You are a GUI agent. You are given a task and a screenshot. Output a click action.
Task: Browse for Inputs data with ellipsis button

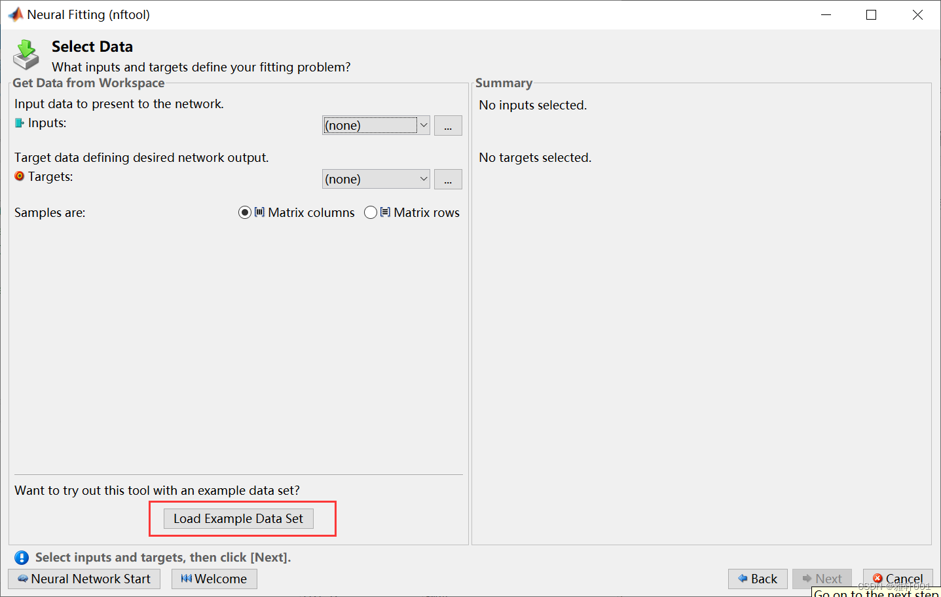coord(448,125)
